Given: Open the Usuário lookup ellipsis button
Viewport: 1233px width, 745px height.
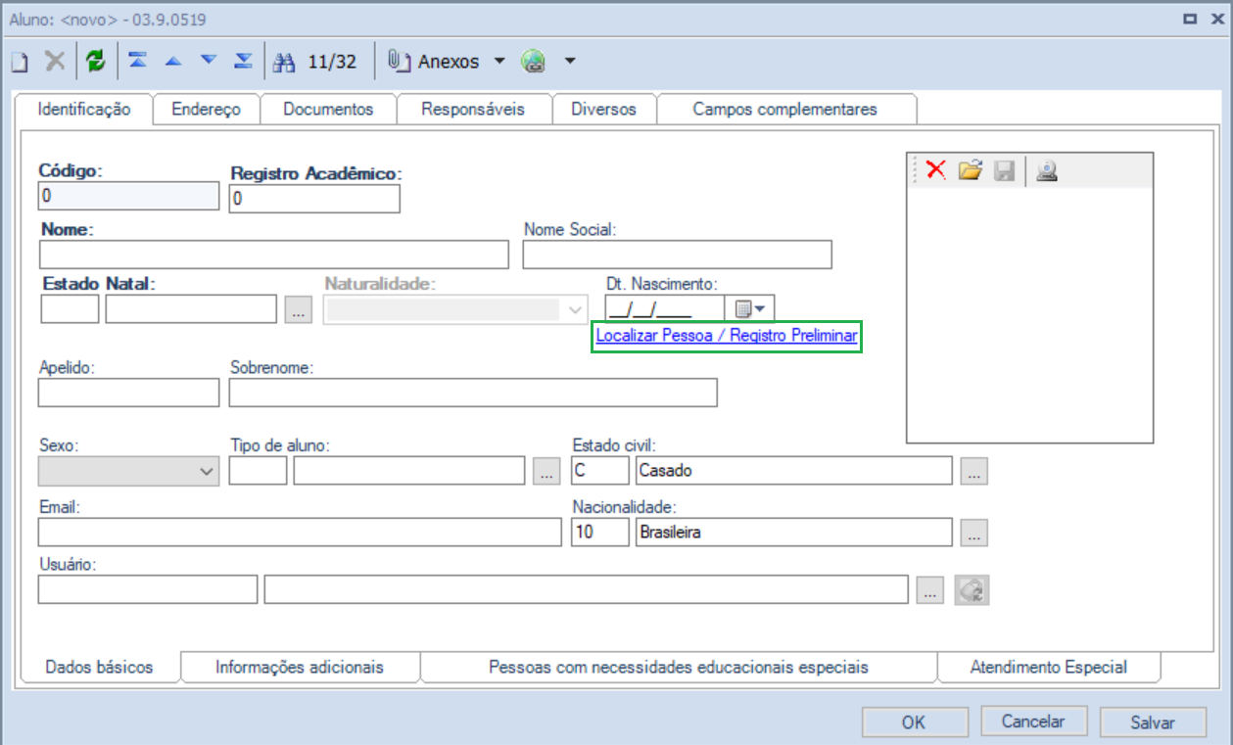Looking at the screenshot, I should 931,590.
